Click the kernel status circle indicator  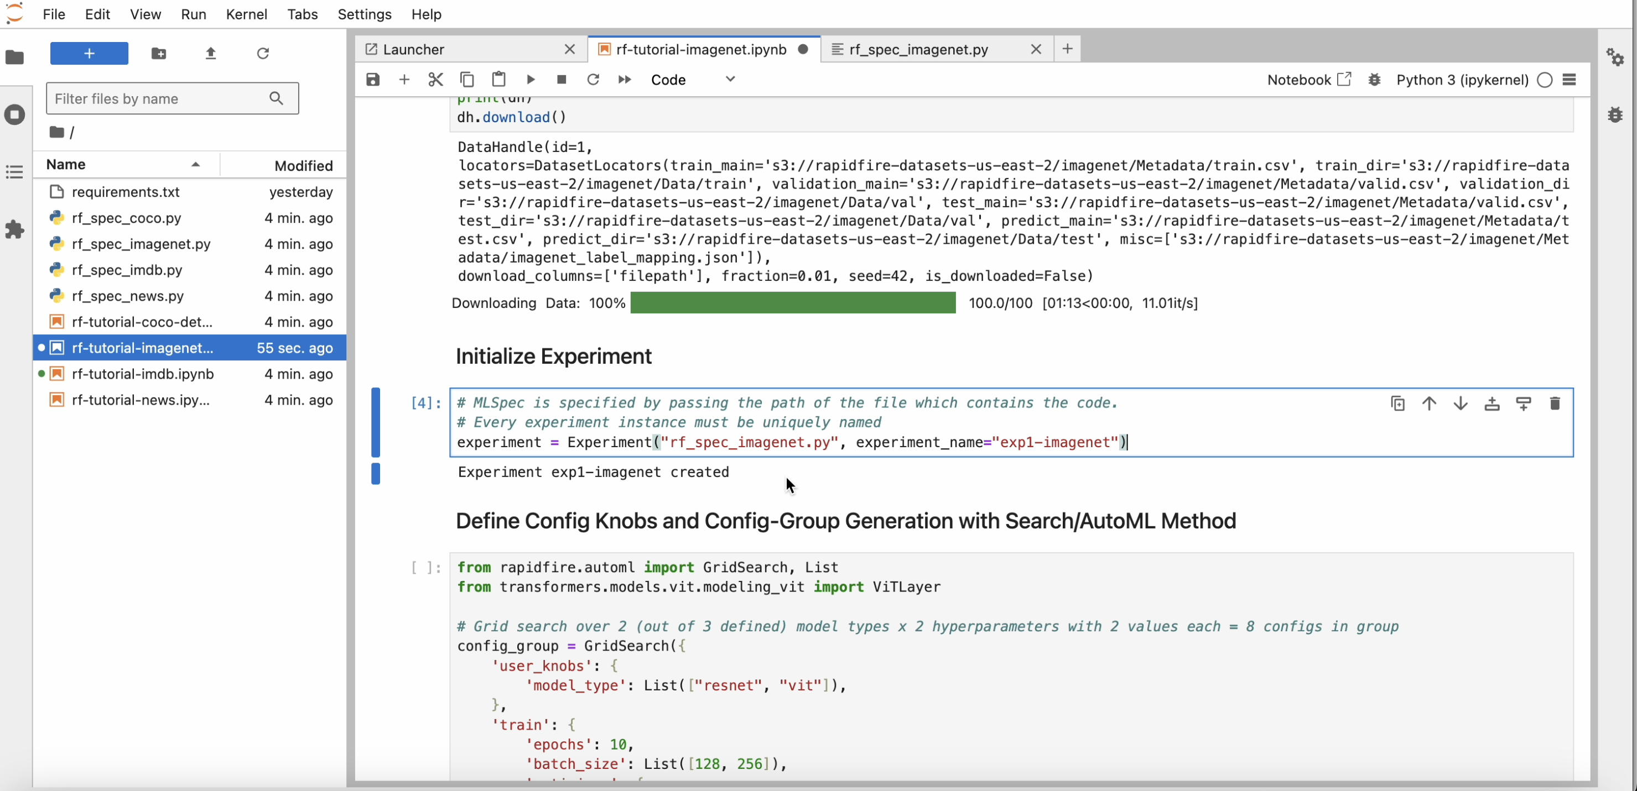pos(1545,80)
